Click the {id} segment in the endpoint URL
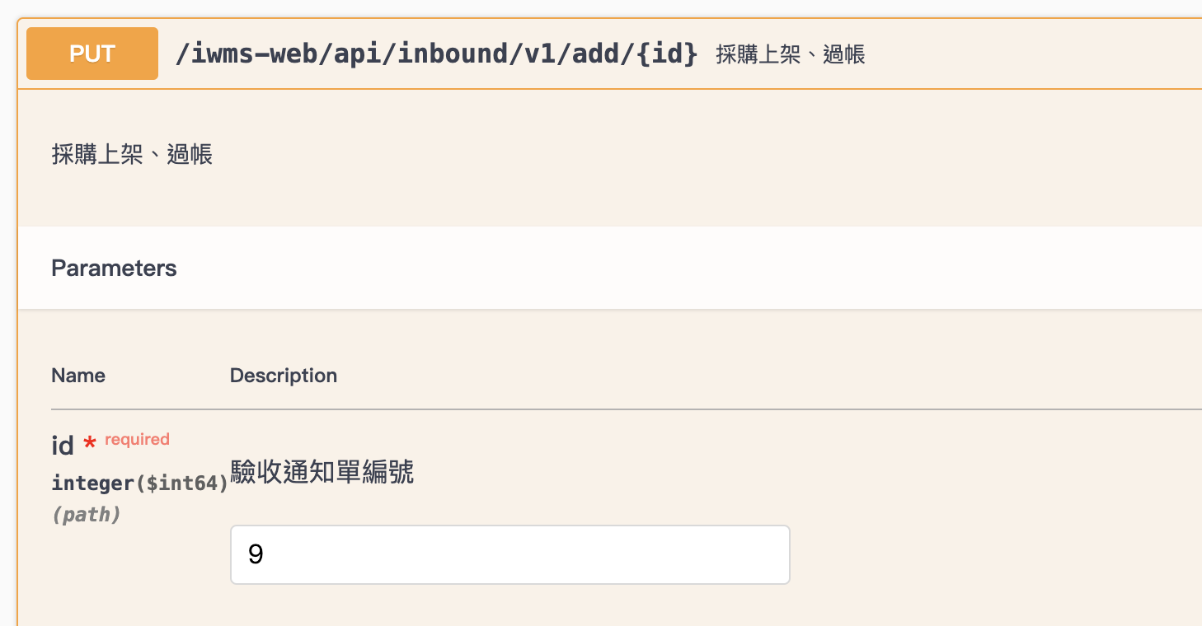The height and width of the screenshot is (626, 1202). click(668, 54)
